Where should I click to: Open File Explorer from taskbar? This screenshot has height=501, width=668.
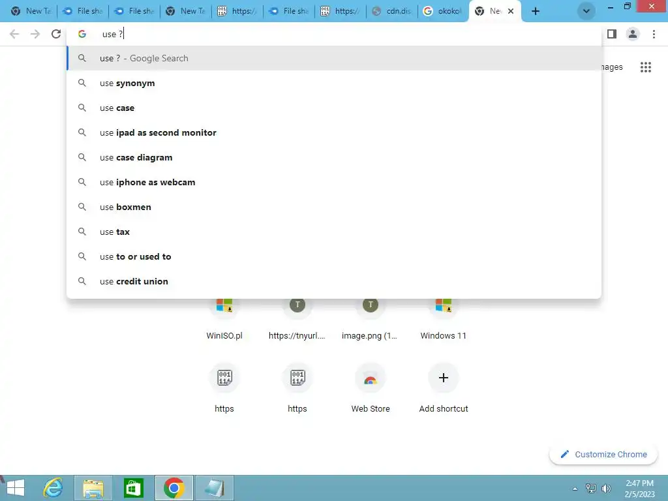pos(93,488)
